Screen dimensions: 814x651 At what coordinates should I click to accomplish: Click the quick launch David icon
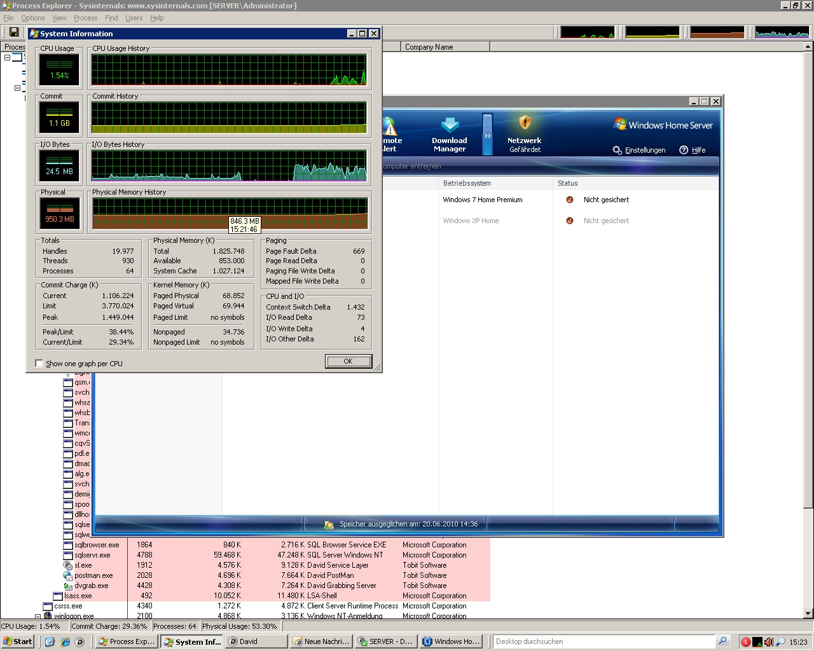[79, 642]
